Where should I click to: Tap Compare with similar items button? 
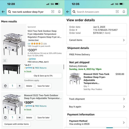click(17, 124)
